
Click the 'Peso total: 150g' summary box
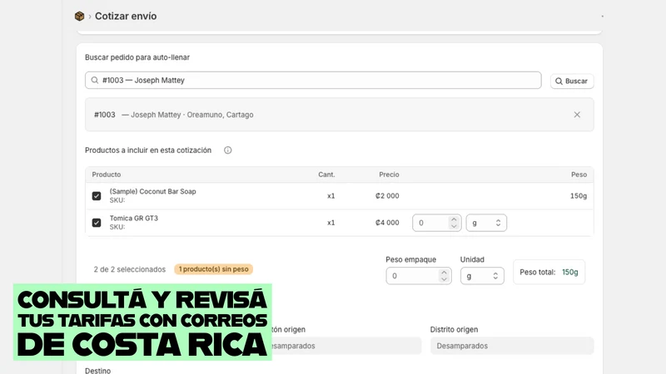pos(549,273)
